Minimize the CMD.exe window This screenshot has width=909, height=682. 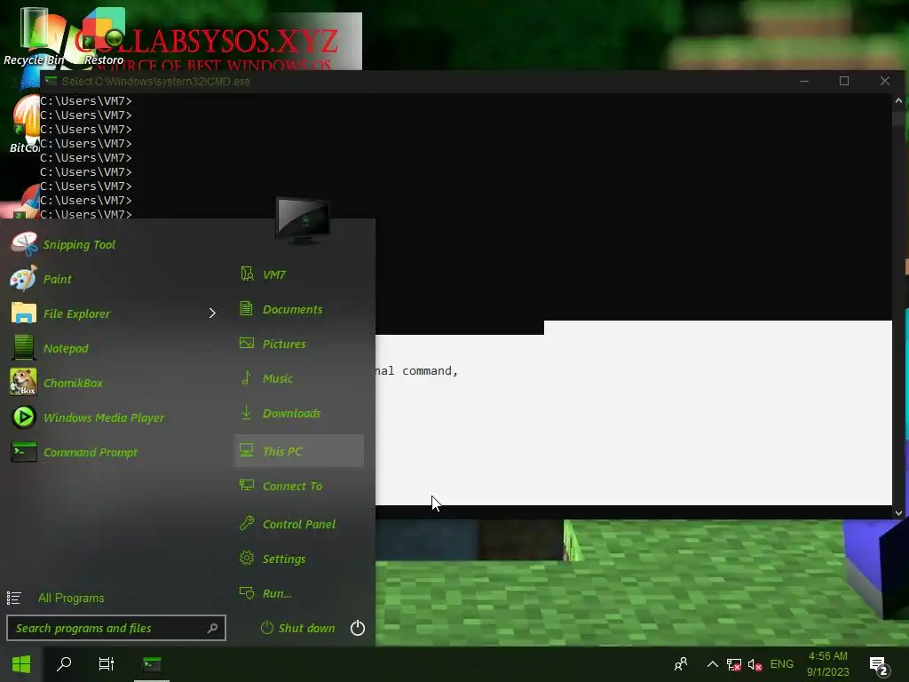pyautogui.click(x=804, y=81)
